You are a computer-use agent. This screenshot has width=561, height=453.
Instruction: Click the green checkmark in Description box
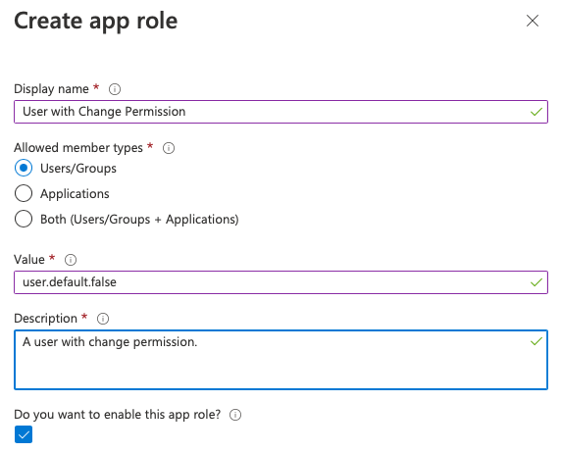(536, 341)
